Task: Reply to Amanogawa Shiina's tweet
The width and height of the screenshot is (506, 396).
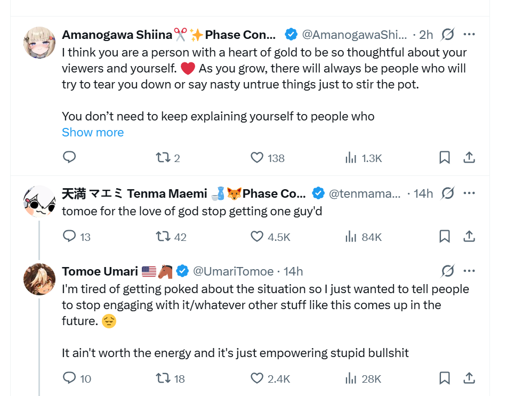Action: pos(69,157)
